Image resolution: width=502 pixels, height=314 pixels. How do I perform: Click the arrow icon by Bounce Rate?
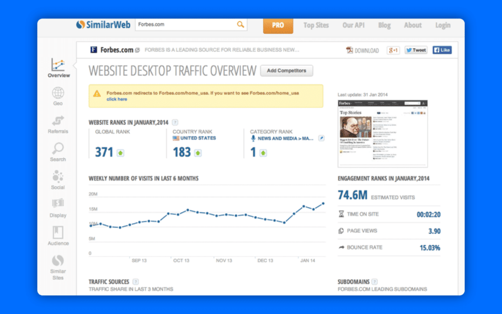click(342, 247)
